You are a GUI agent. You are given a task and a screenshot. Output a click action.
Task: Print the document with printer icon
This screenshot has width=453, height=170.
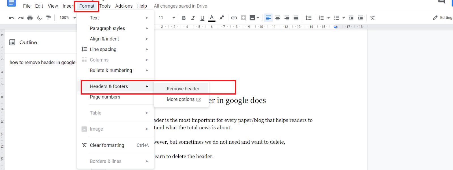click(x=30, y=18)
